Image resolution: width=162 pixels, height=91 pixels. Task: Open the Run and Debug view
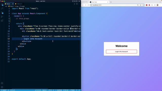click(x=2, y=17)
